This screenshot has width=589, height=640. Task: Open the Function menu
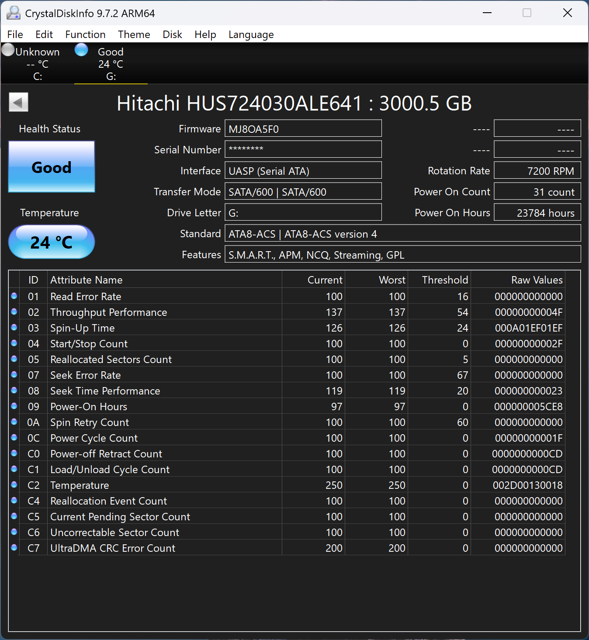[85, 35]
